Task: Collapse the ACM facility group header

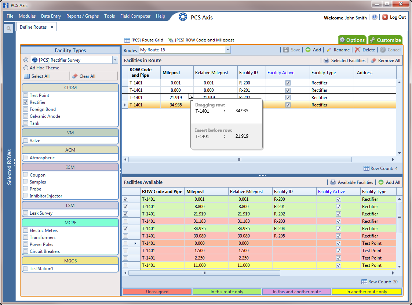Action: (x=70, y=150)
